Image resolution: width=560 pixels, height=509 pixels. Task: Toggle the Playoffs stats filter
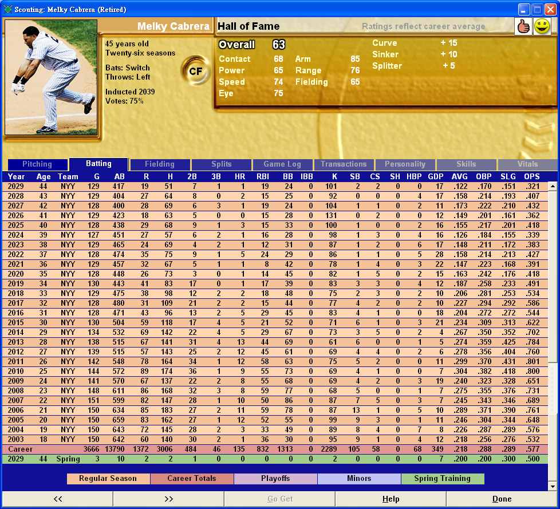(275, 479)
